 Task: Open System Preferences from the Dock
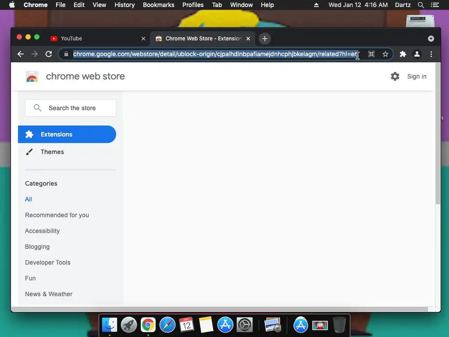tap(245, 325)
